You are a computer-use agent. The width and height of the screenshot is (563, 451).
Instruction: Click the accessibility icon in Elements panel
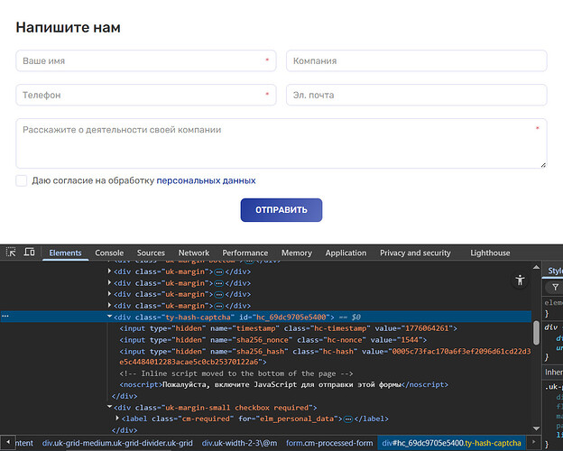(x=520, y=281)
